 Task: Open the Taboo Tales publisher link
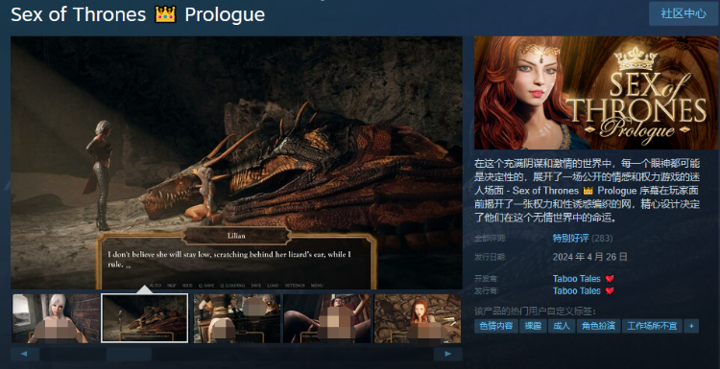click(576, 291)
